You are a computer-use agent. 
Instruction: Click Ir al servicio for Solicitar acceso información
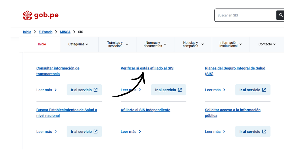(253, 132)
